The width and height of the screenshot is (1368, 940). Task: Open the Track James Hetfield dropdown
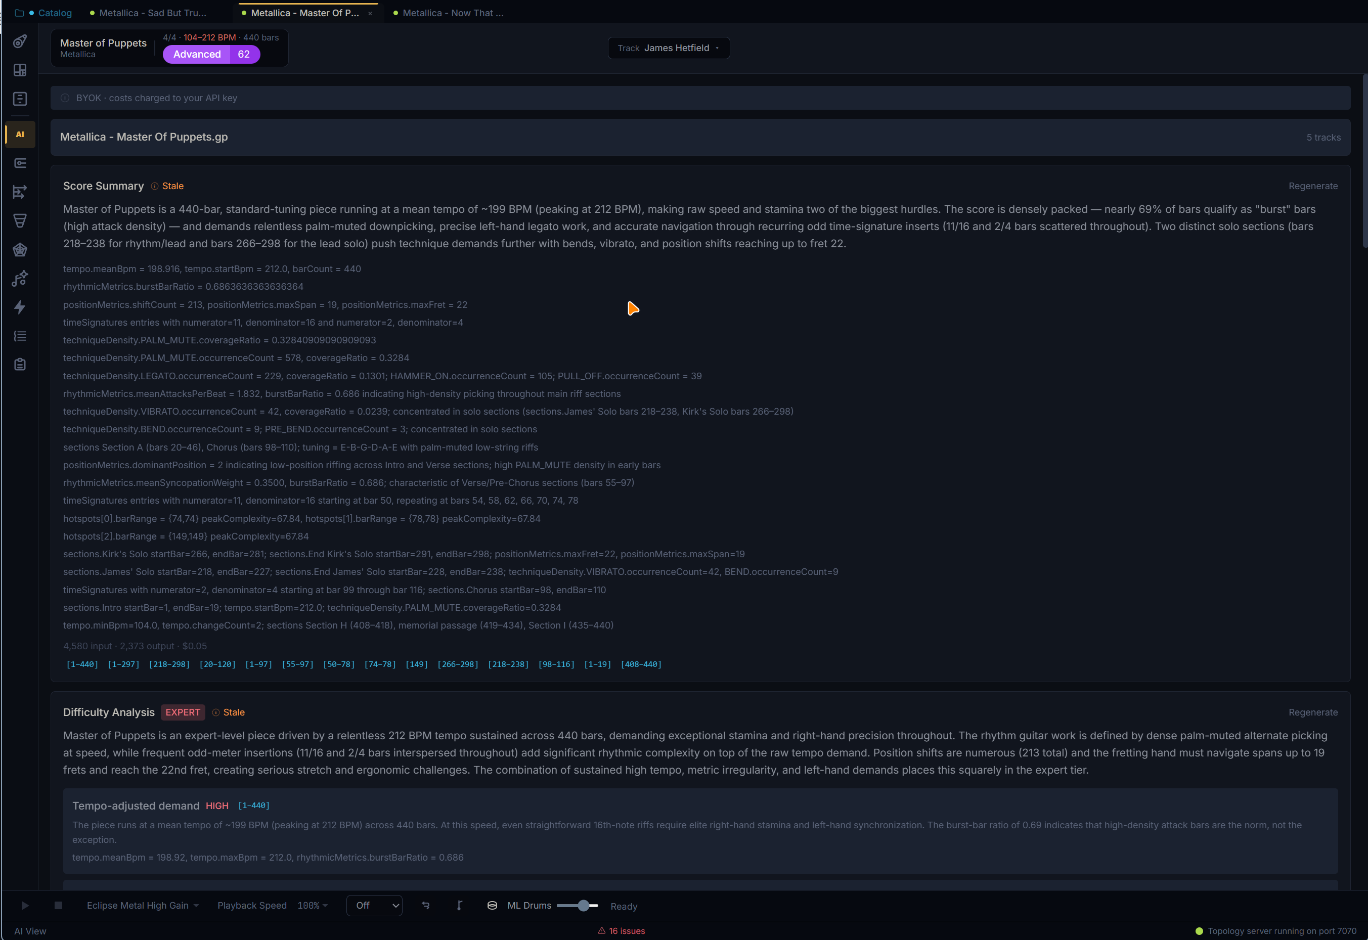click(x=669, y=49)
